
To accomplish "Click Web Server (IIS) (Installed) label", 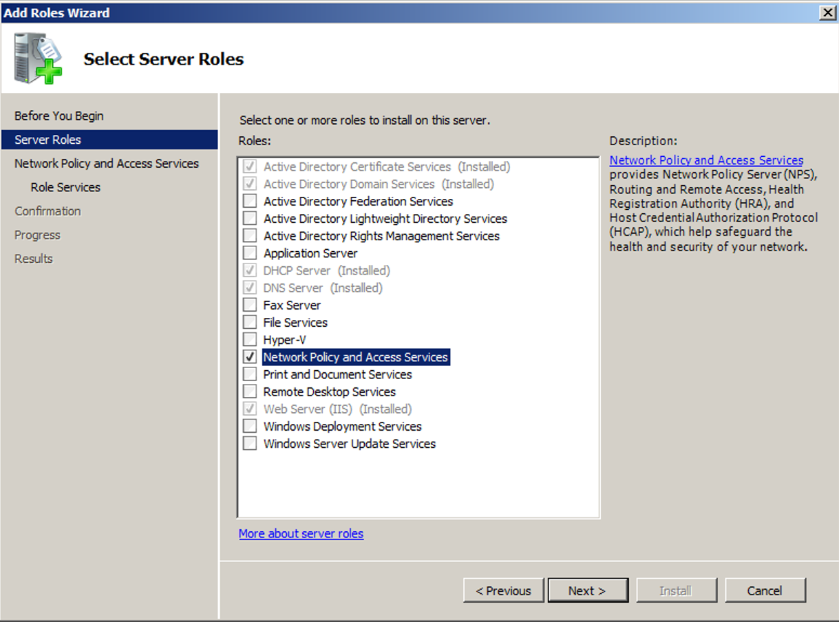I will point(337,409).
